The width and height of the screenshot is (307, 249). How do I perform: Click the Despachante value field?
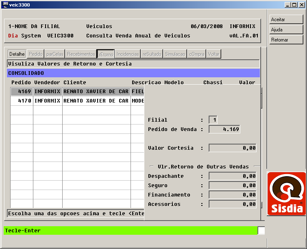pos(233,176)
